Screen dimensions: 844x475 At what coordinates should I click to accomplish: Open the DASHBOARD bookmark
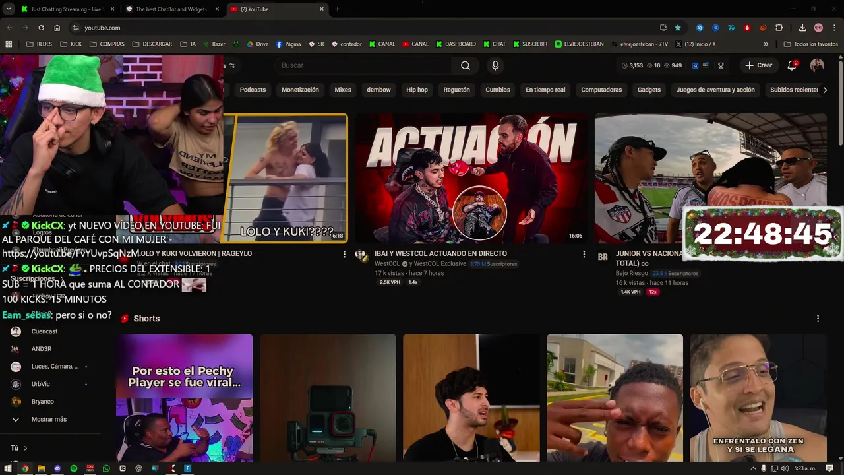point(455,44)
